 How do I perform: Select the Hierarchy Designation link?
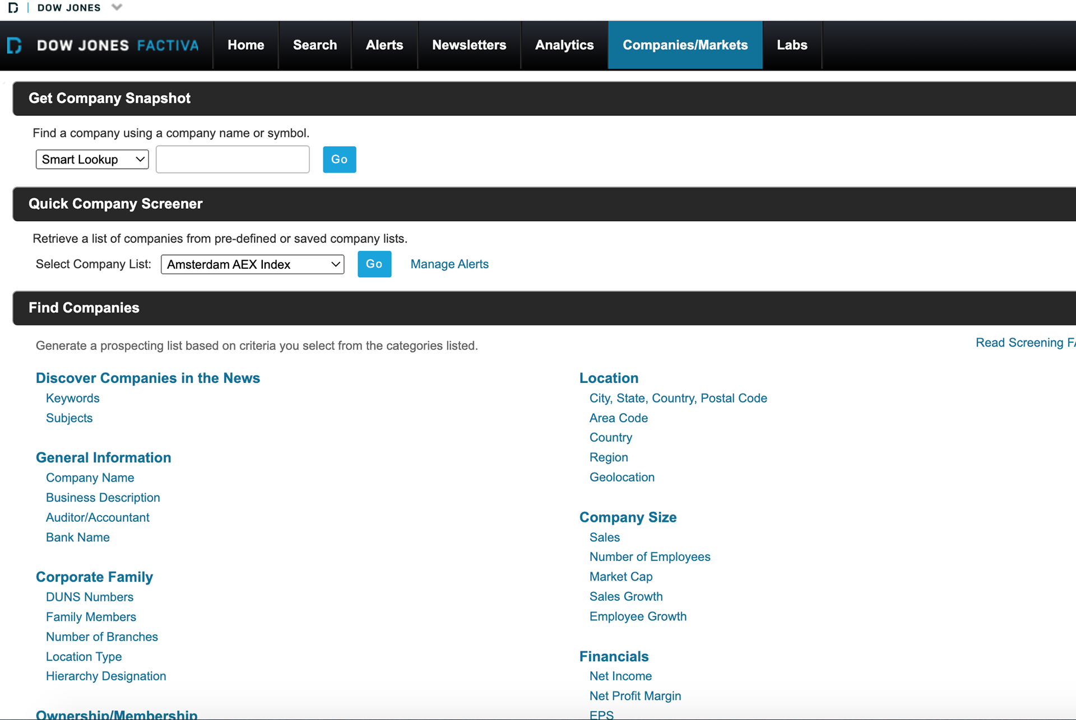click(106, 676)
